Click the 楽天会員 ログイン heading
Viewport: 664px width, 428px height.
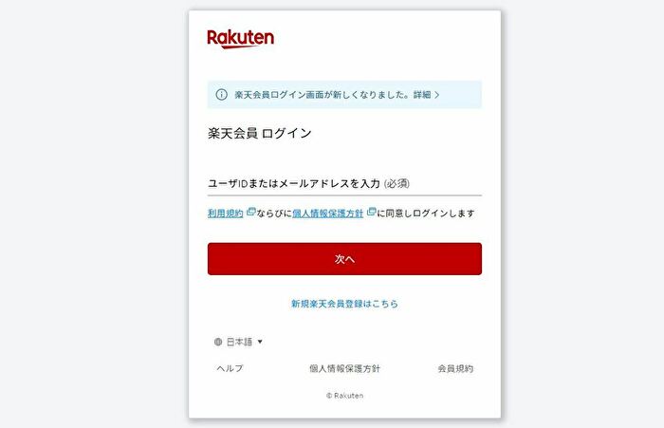click(260, 134)
